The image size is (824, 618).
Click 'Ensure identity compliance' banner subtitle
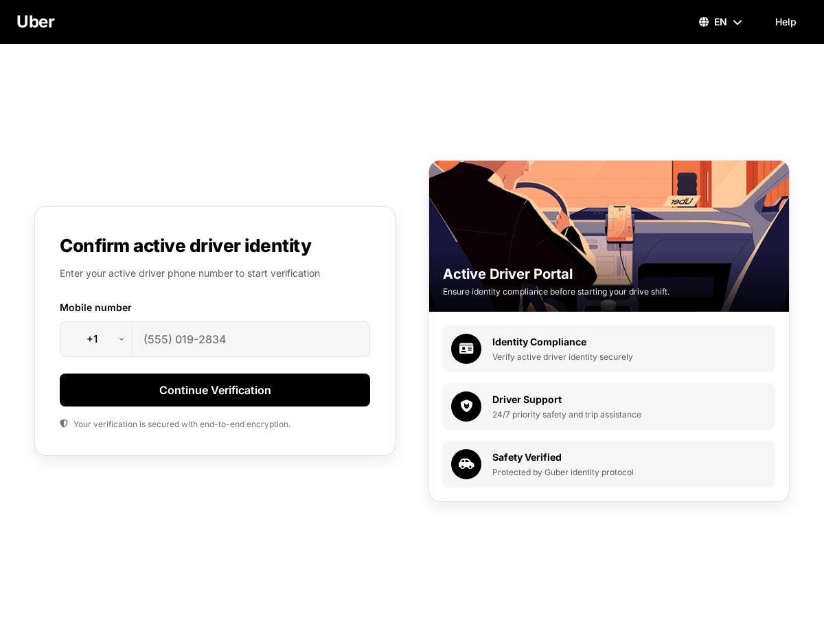(556, 292)
